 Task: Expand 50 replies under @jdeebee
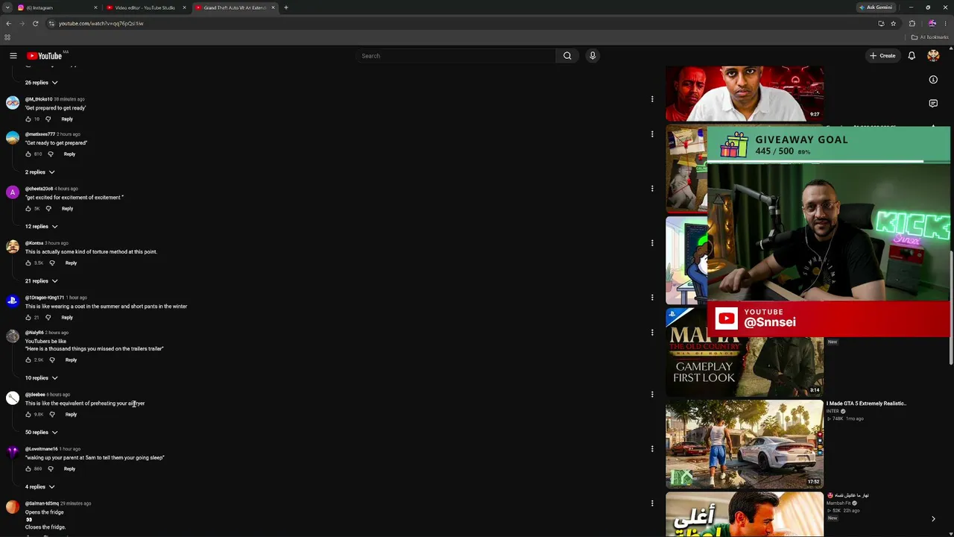pos(42,433)
